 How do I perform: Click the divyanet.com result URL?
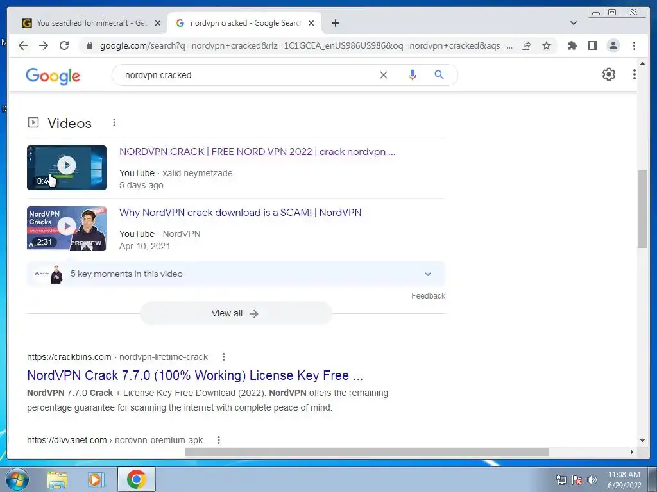[x=115, y=440]
